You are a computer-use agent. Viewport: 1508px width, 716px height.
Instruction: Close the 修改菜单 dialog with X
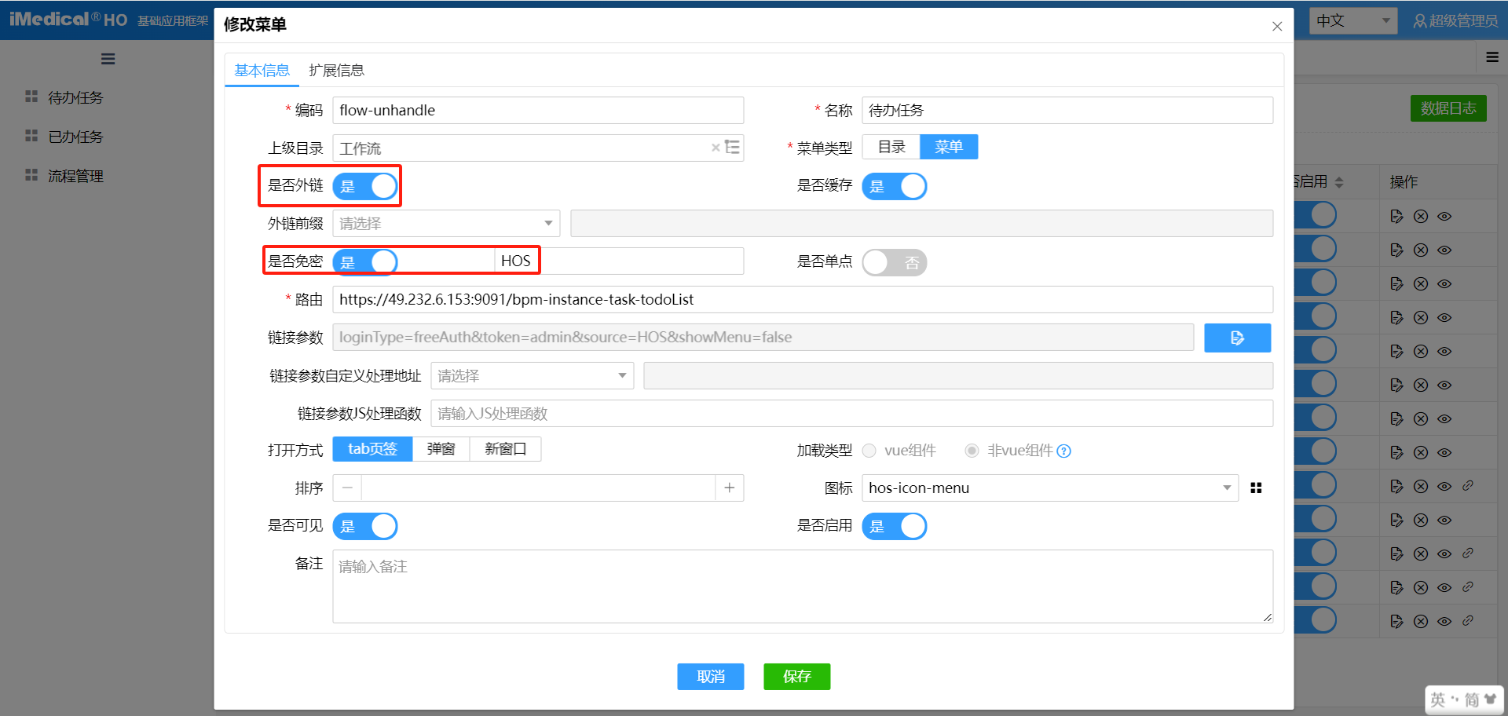[1277, 27]
